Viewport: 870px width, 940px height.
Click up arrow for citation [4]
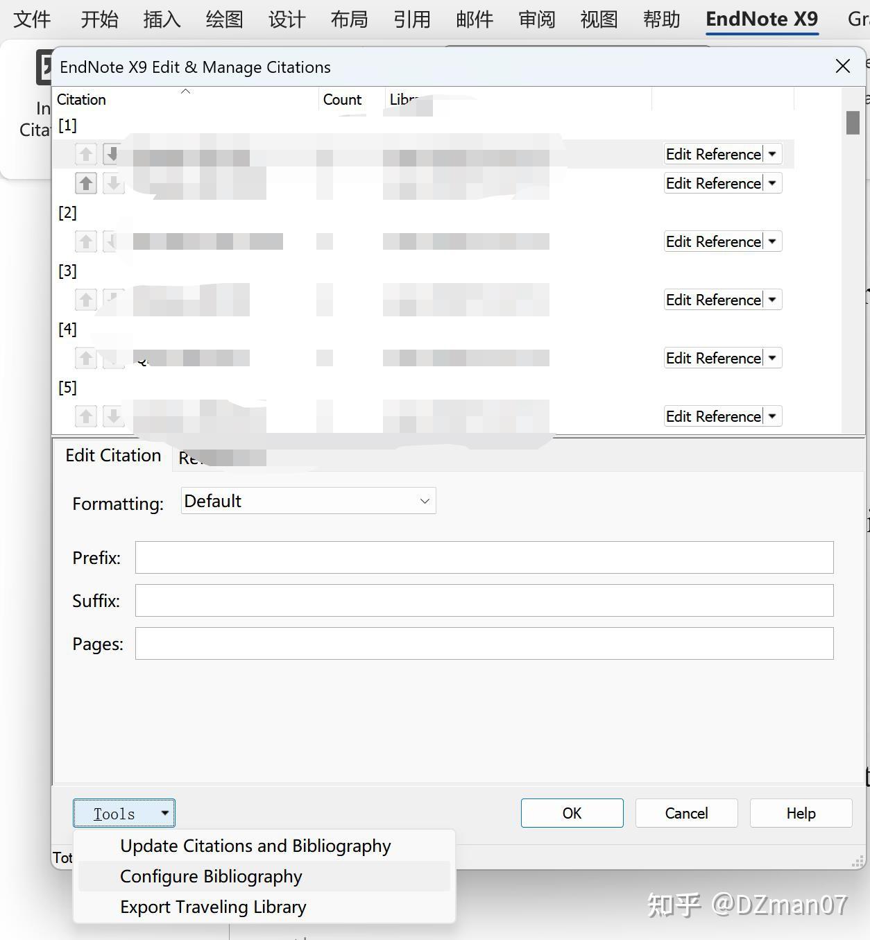point(86,358)
